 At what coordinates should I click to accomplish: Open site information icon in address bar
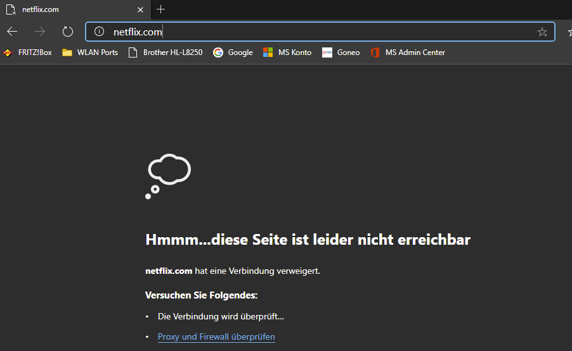tap(99, 32)
